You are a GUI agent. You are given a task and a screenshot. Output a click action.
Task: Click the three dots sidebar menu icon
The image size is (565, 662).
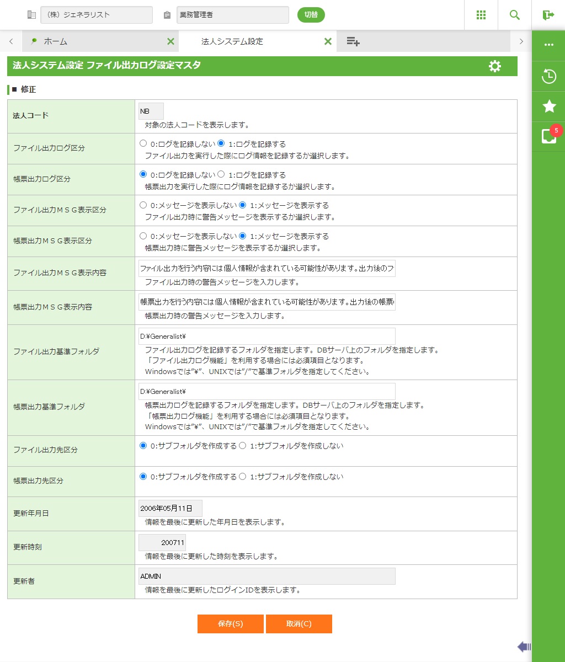click(549, 45)
